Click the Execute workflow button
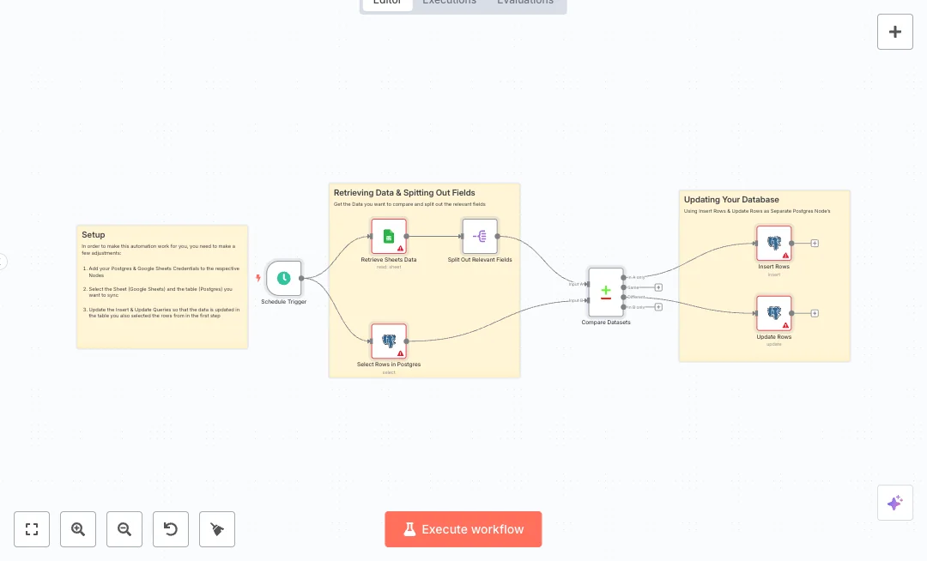The image size is (927, 561). click(x=463, y=529)
